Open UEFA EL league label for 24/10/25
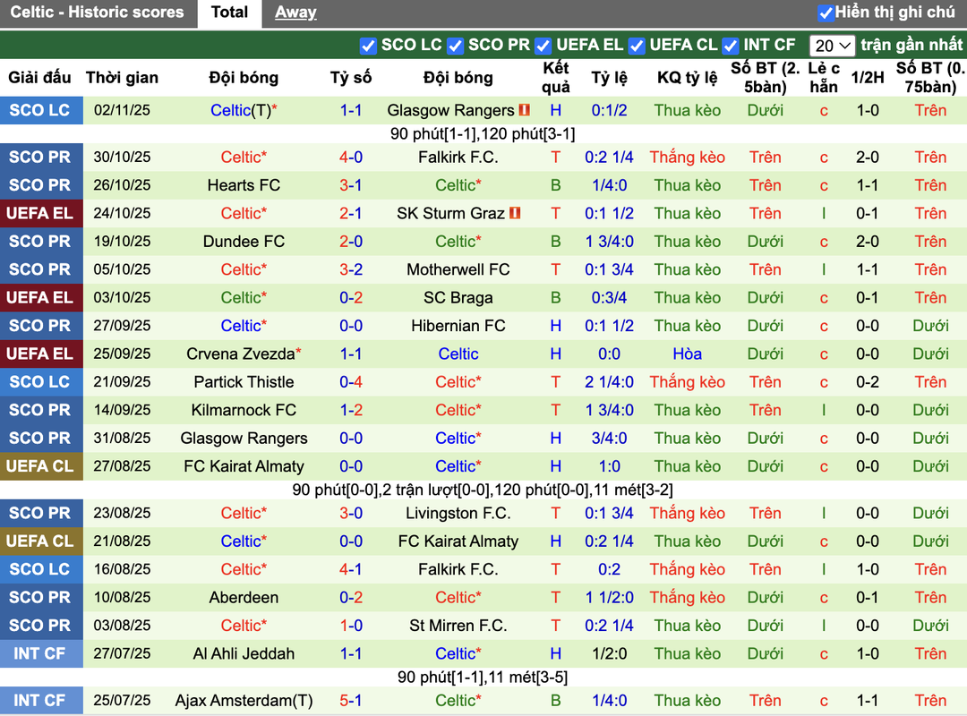This screenshot has width=967, height=716. (x=40, y=213)
